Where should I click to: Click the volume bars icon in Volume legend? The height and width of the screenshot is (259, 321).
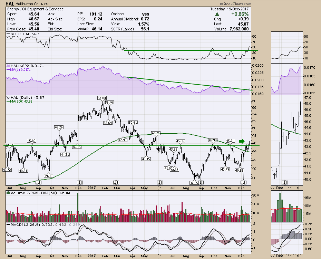8,193
